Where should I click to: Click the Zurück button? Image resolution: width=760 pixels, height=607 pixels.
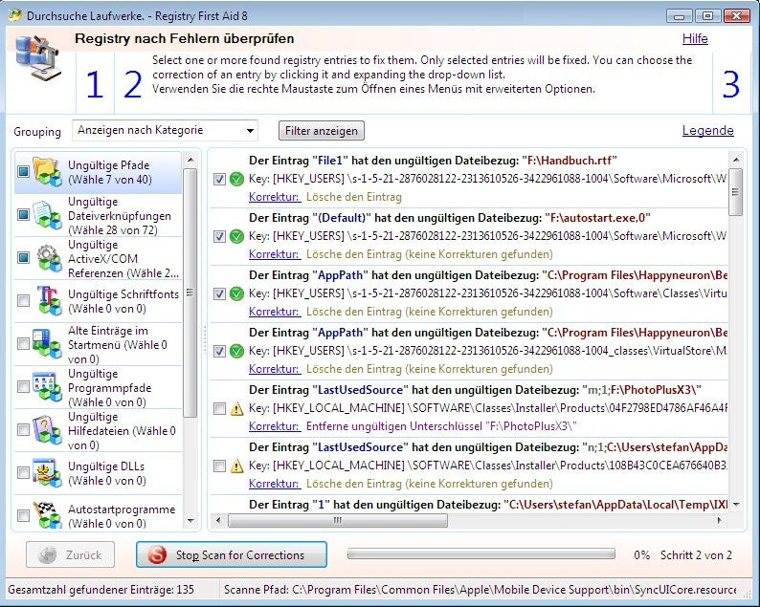tap(70, 554)
